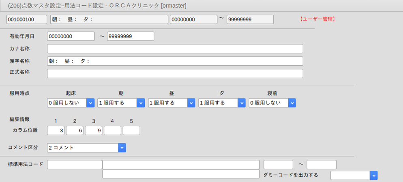403x182 pixels.
Task: Select the カラム位置 field 1
Action: coord(56,130)
